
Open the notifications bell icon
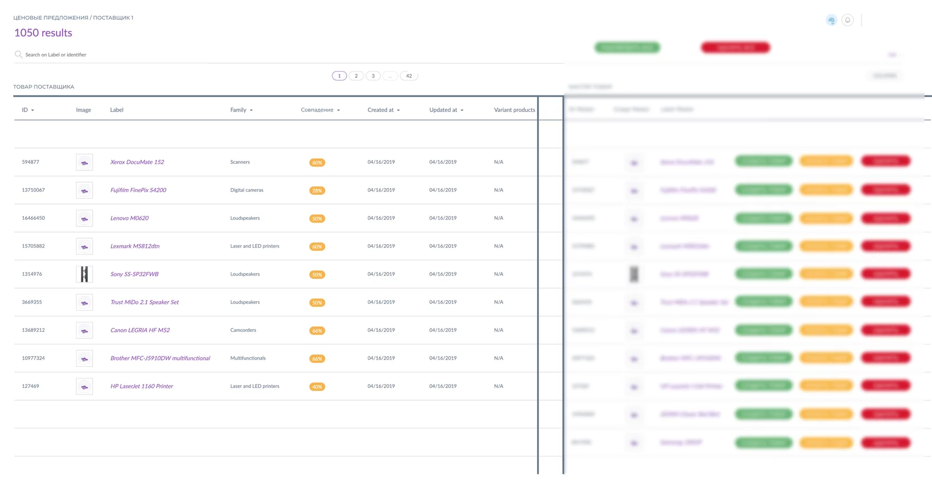pyautogui.click(x=847, y=20)
